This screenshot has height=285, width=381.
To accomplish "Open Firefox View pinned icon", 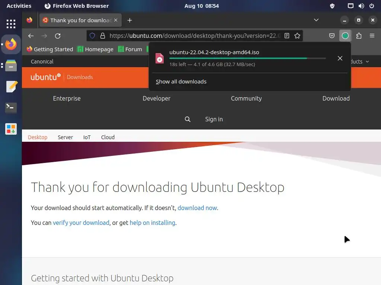I will 29,20.
